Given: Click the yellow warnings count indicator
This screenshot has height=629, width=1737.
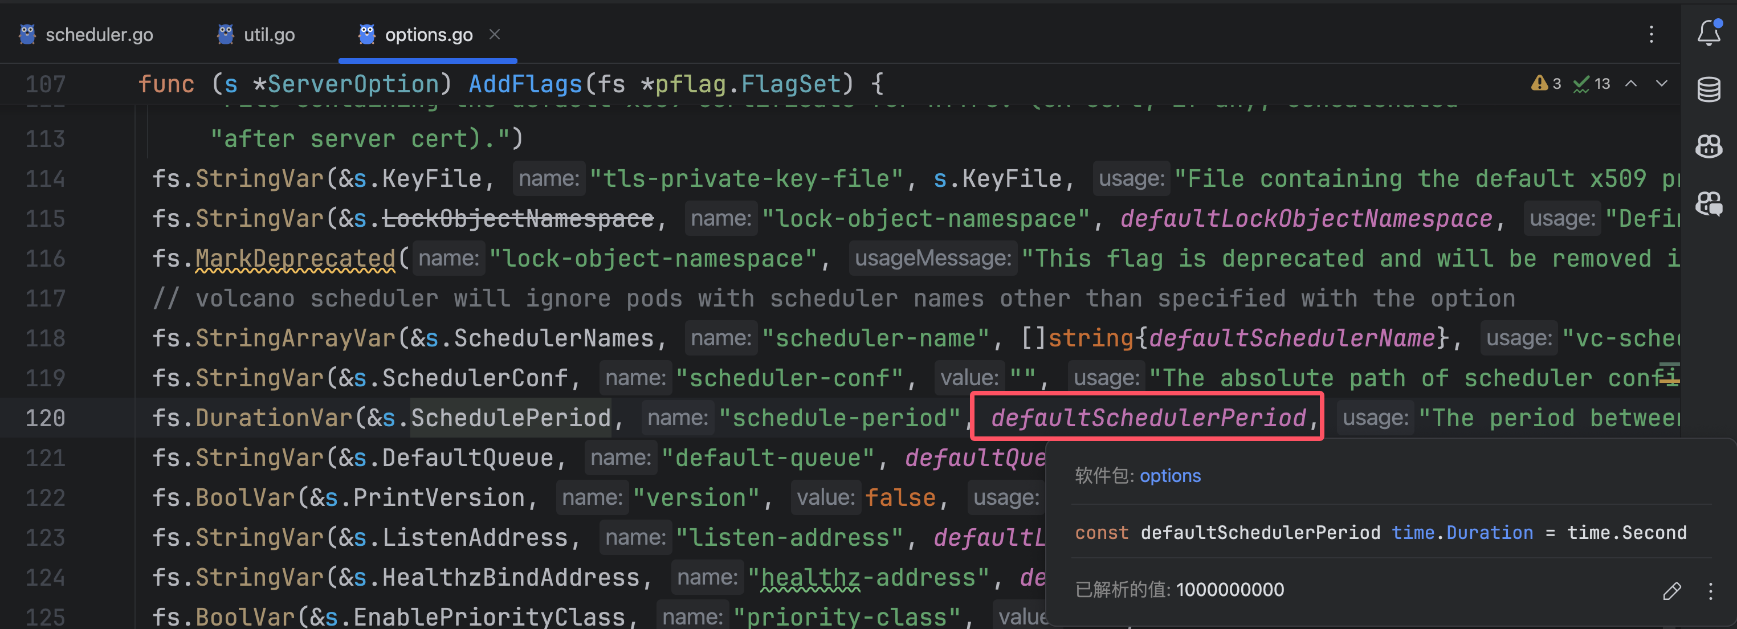Looking at the screenshot, I should coord(1546,84).
